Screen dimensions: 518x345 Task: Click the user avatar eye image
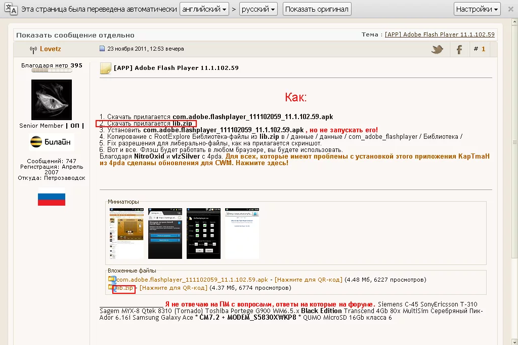click(x=52, y=100)
